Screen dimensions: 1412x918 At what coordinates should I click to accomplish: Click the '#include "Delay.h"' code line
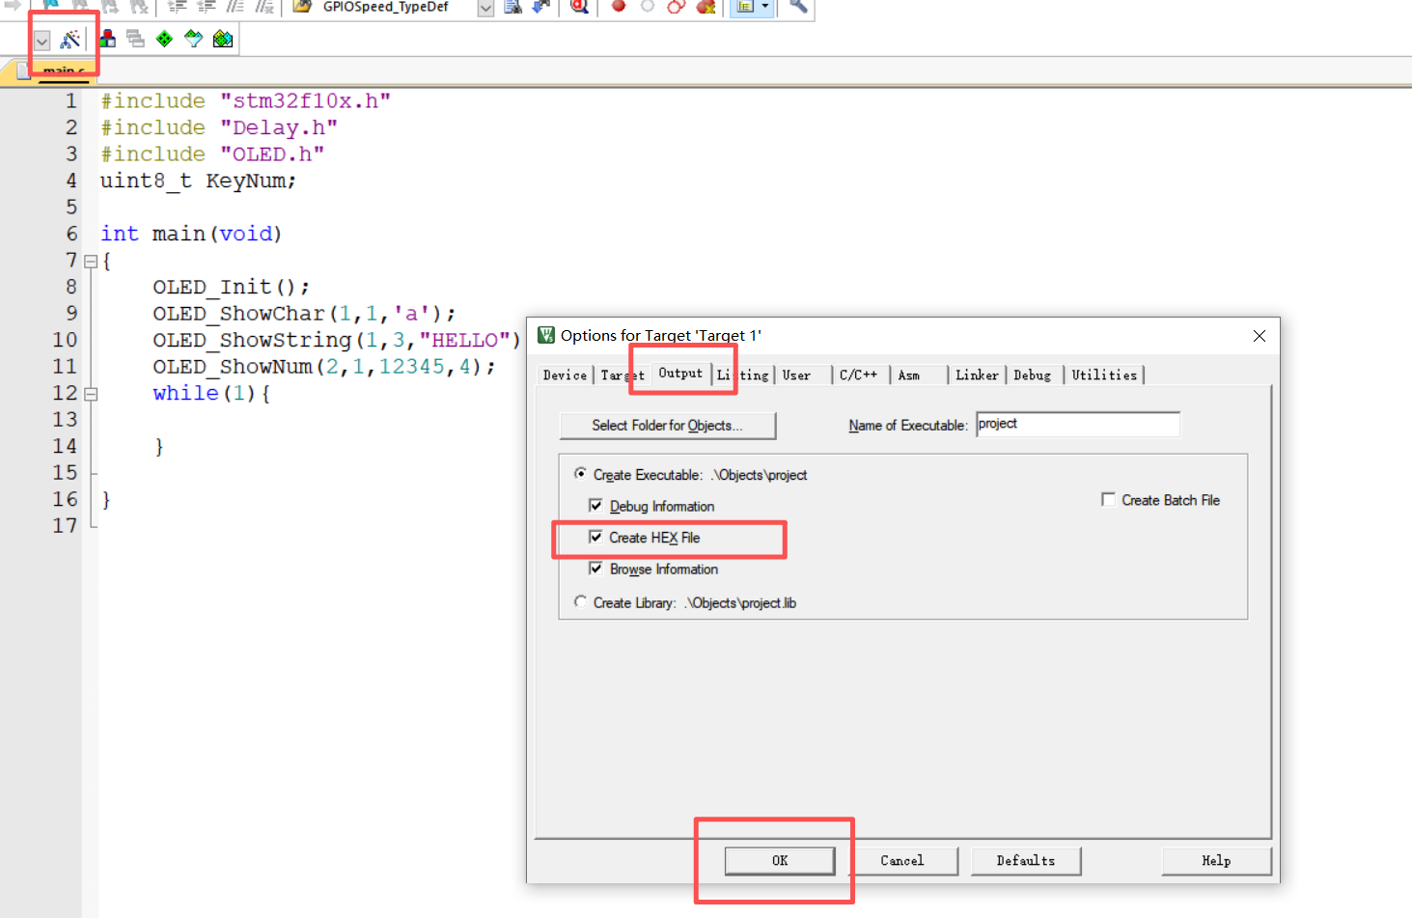coord(219,127)
